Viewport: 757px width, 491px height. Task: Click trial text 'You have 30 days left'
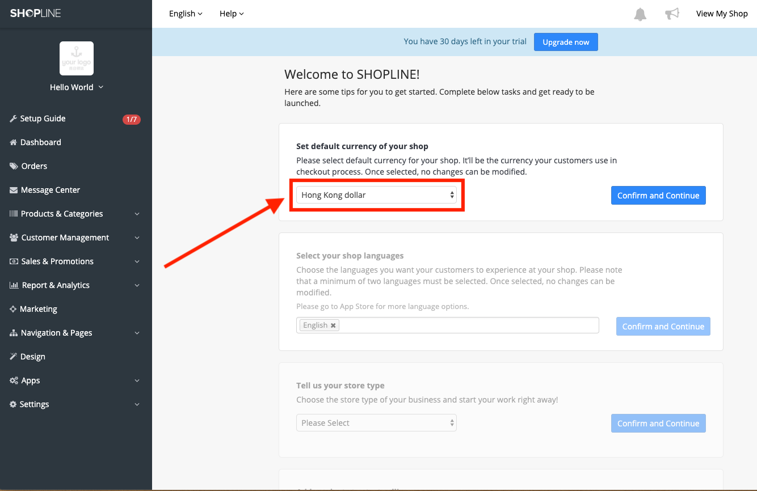[465, 41]
